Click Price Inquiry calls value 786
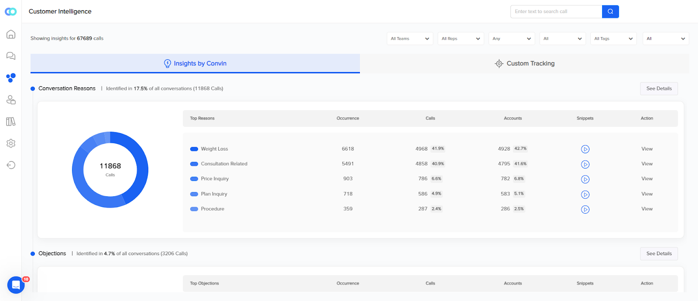The width and height of the screenshot is (698, 301). (423, 178)
